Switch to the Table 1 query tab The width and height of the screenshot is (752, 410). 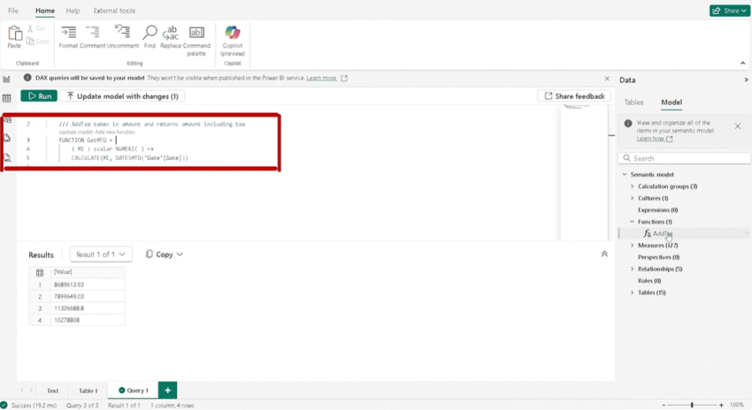pyautogui.click(x=88, y=390)
